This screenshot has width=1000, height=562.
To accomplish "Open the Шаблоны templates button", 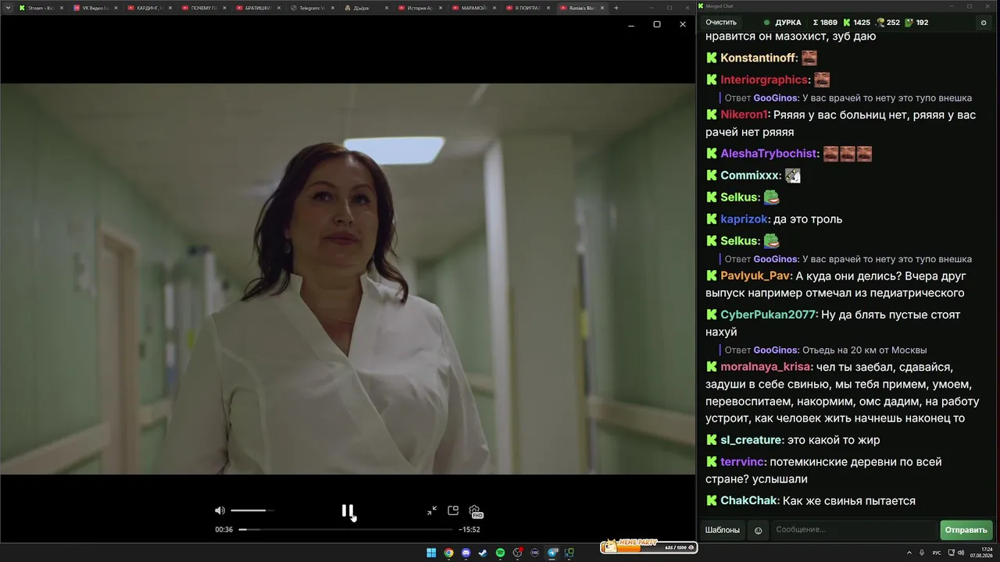I will (x=723, y=530).
